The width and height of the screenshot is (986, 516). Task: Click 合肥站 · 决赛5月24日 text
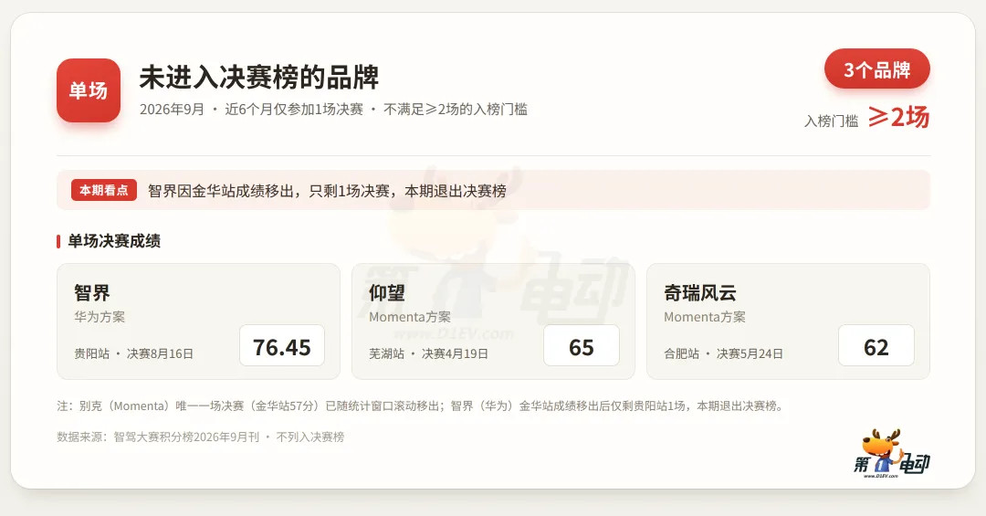723,353
